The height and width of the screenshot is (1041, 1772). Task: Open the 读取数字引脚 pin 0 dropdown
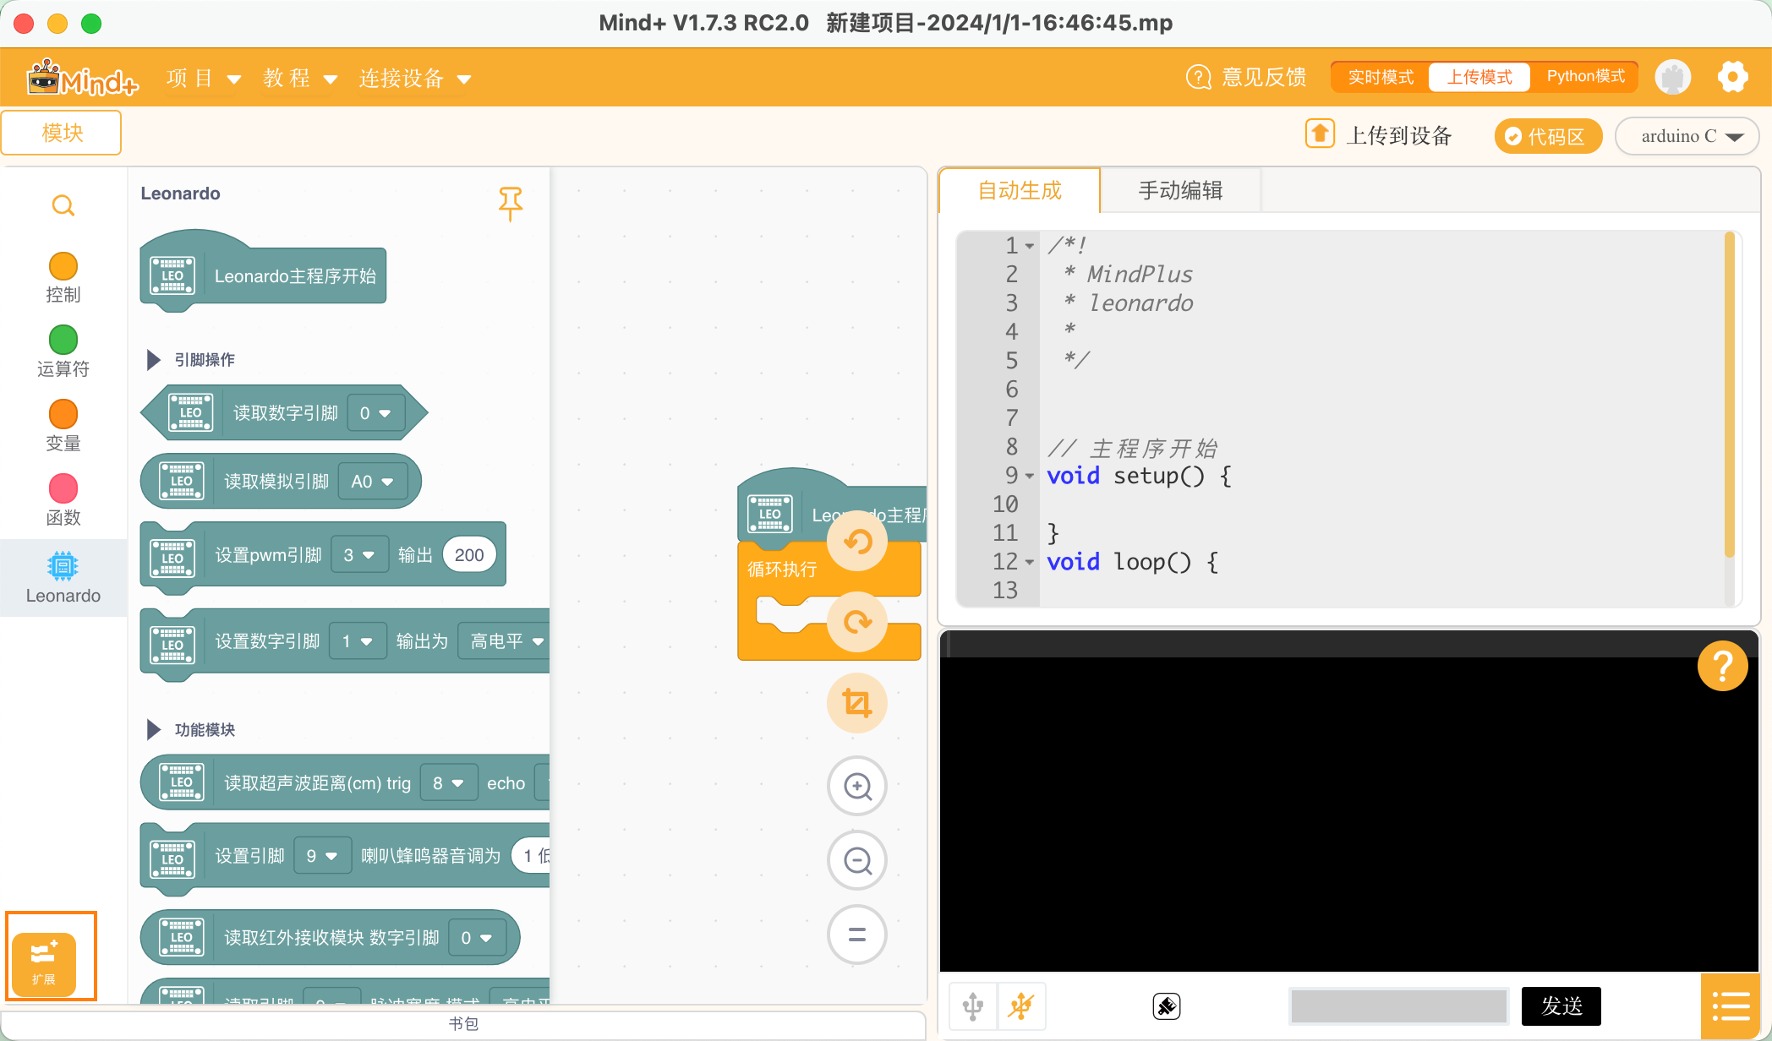point(375,413)
